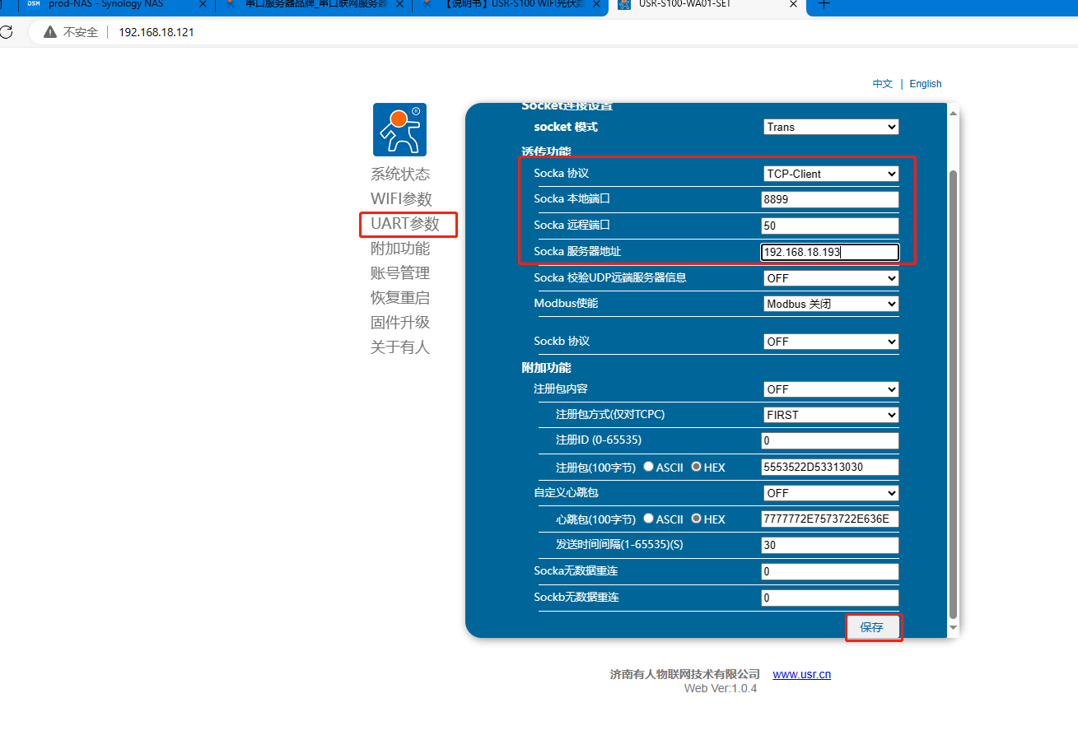This screenshot has height=740, width=1078.
Task: Switch to the prod-NAS Synology tab
Action: point(105,4)
